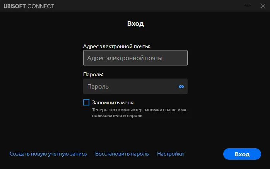Minimize the Ubisoft Connect window
Screen dimensions: 270x169
click(x=248, y=6)
